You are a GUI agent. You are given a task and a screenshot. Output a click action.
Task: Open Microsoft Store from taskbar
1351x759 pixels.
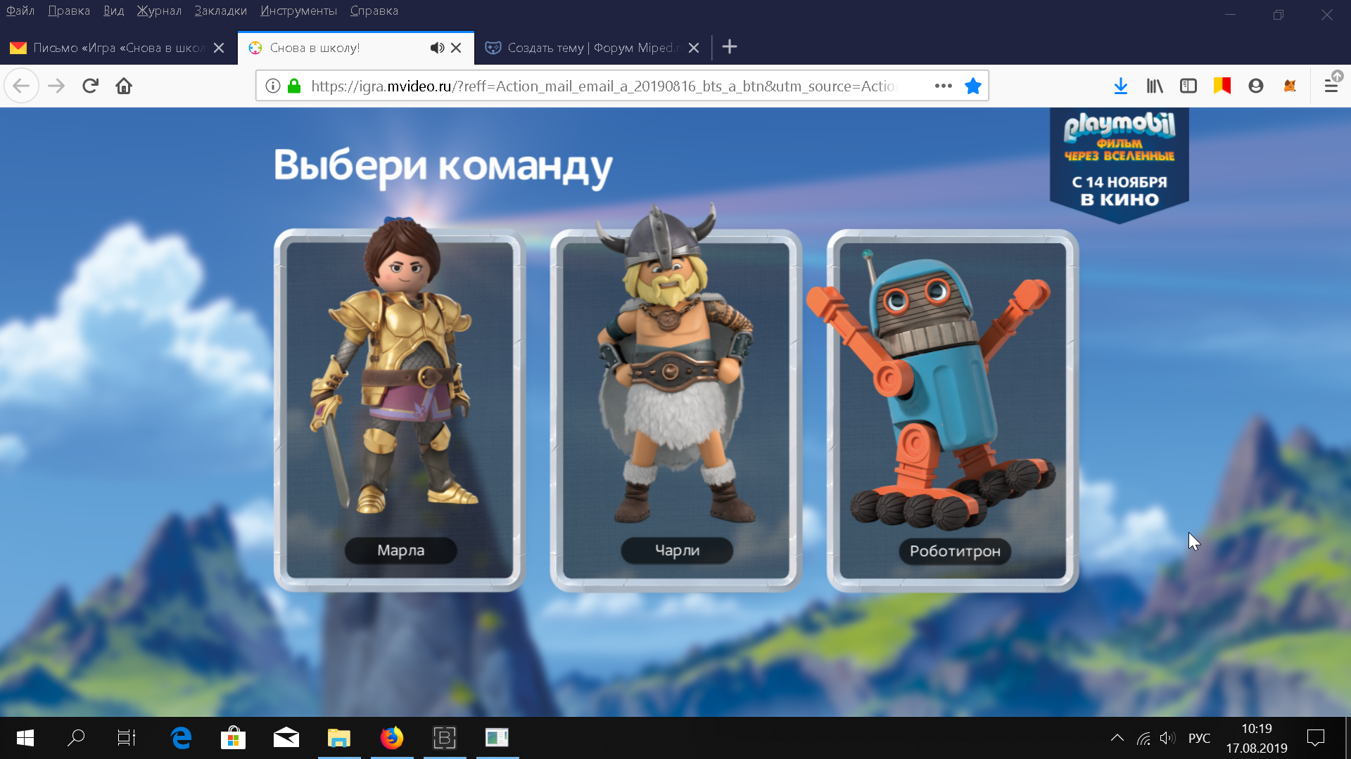(x=233, y=738)
